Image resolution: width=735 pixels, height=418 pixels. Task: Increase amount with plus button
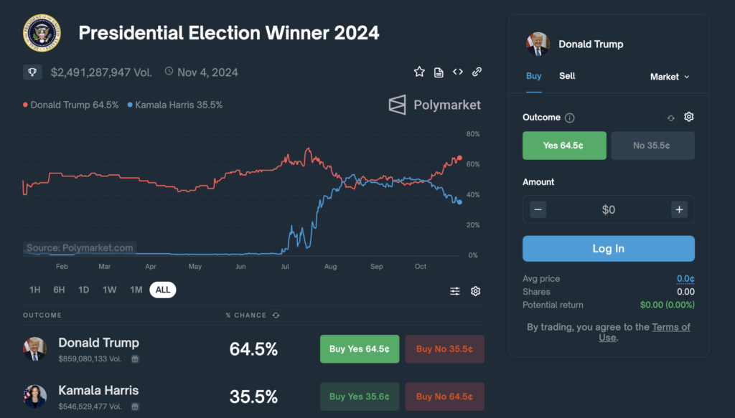point(679,209)
